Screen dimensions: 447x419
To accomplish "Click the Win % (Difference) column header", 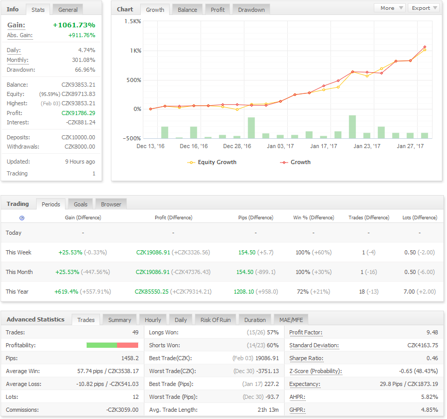I will (x=313, y=218).
